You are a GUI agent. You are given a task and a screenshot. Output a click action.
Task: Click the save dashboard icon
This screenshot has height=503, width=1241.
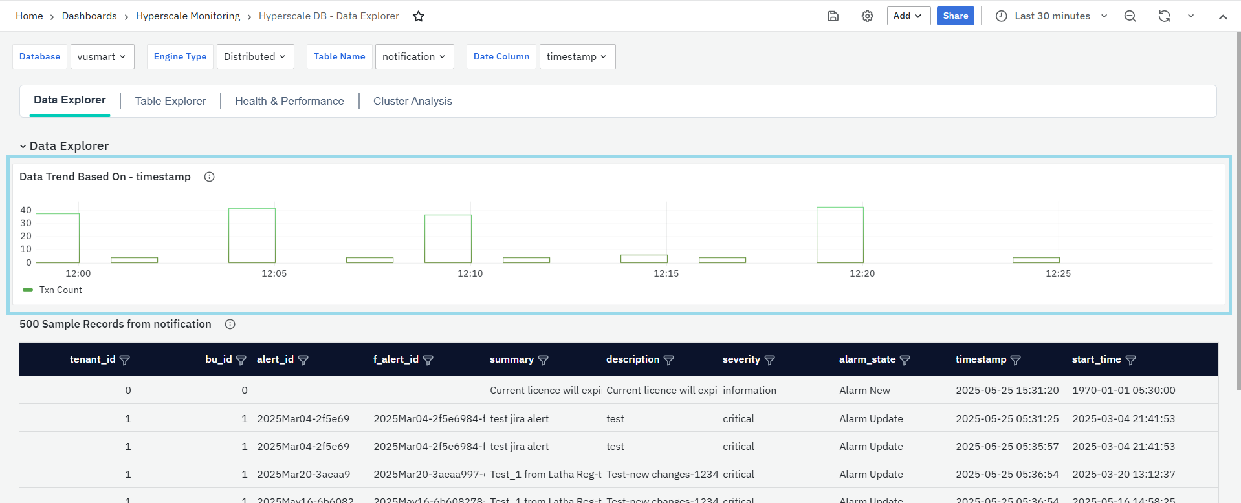click(833, 16)
